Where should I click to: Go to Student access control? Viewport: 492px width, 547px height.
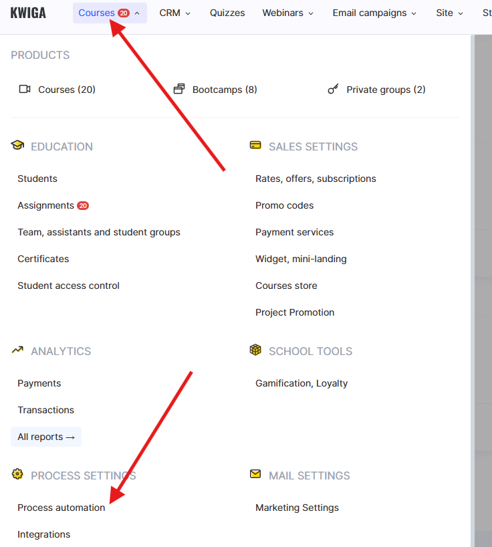coord(68,286)
